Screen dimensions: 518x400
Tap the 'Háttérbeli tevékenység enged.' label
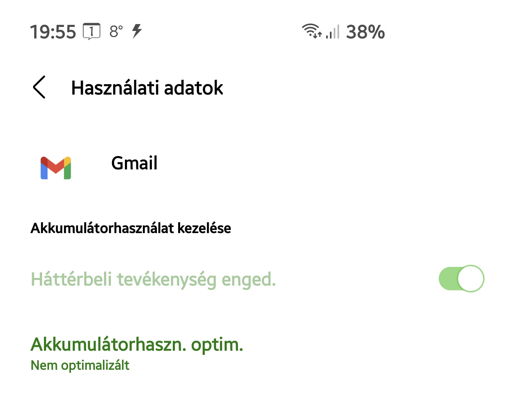(153, 279)
